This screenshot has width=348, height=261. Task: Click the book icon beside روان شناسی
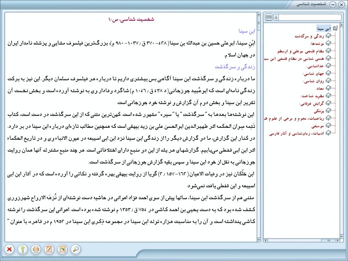[329, 81]
